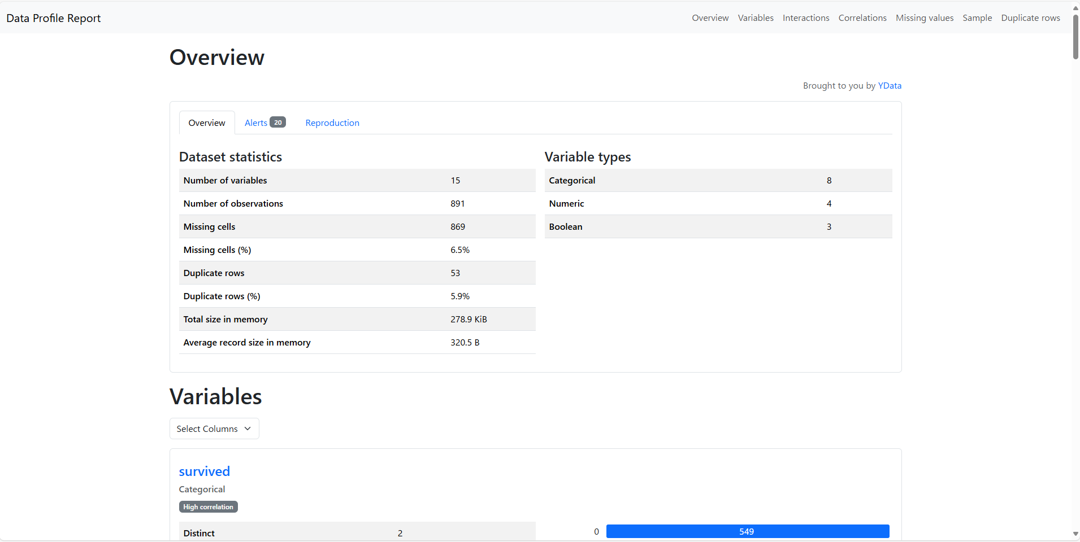Go to the Duplicate rows section
Screen dimensions: 1080x542
(1030, 18)
